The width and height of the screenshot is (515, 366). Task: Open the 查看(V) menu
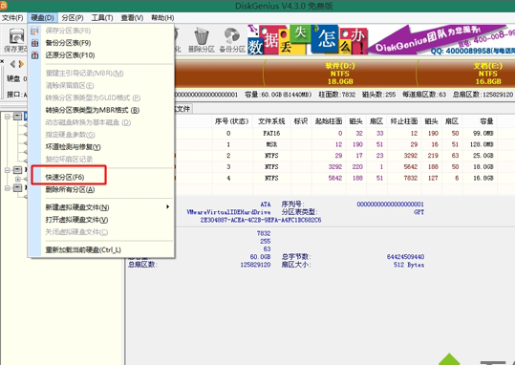[x=132, y=18]
